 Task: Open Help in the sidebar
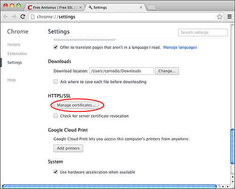(11, 80)
